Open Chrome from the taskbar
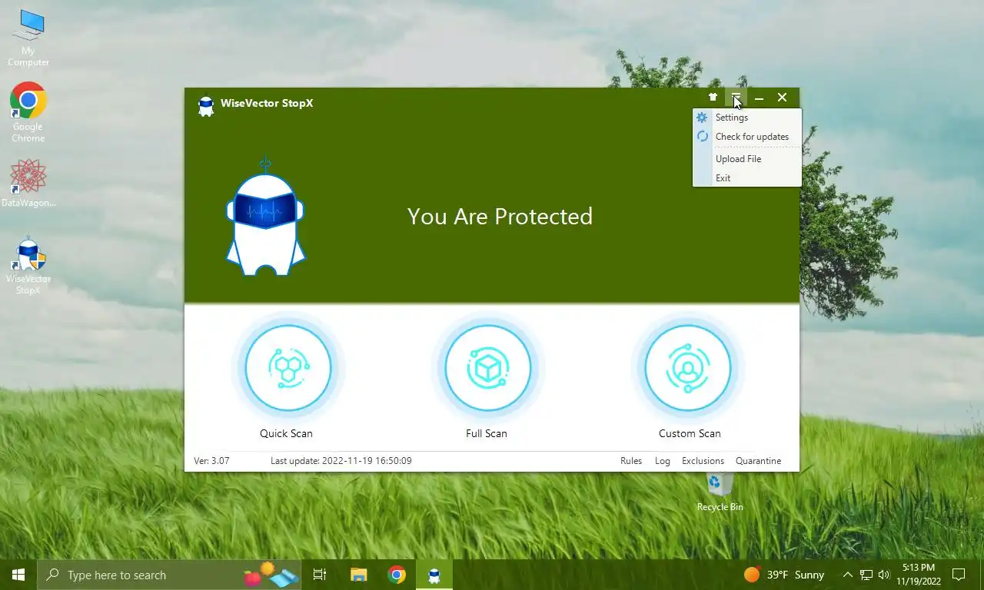 point(397,575)
